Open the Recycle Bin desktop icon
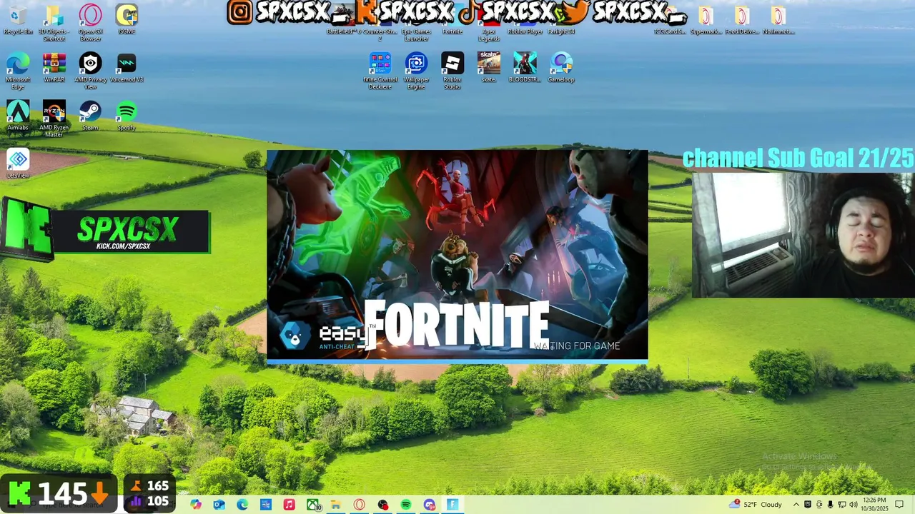Screen dimensions: 915x514 (x=18, y=20)
